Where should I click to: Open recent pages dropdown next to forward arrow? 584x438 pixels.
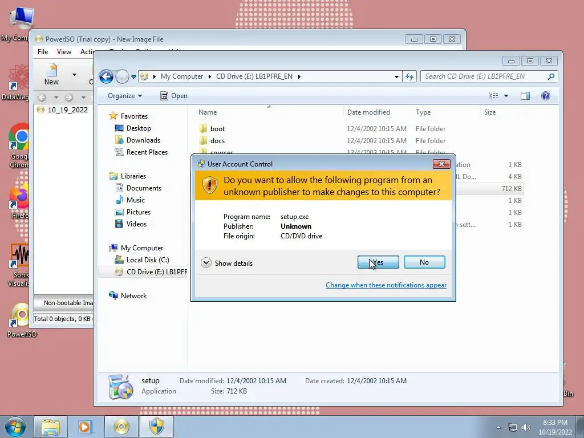point(133,77)
